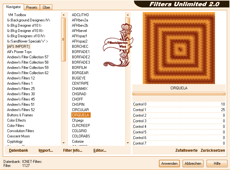Select VM Toolbox category
Screen dimensions: 230x170
[17, 15]
